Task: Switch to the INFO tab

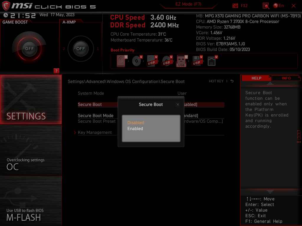Action: pyautogui.click(x=286, y=78)
